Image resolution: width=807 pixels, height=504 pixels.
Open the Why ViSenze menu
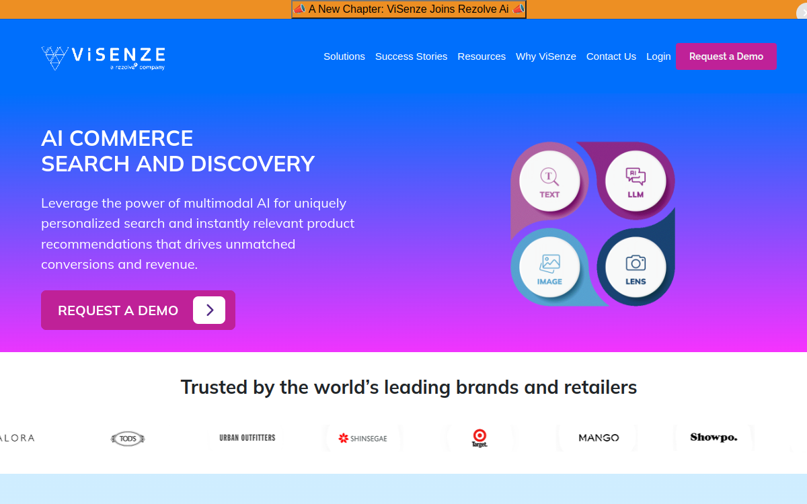[x=546, y=56]
